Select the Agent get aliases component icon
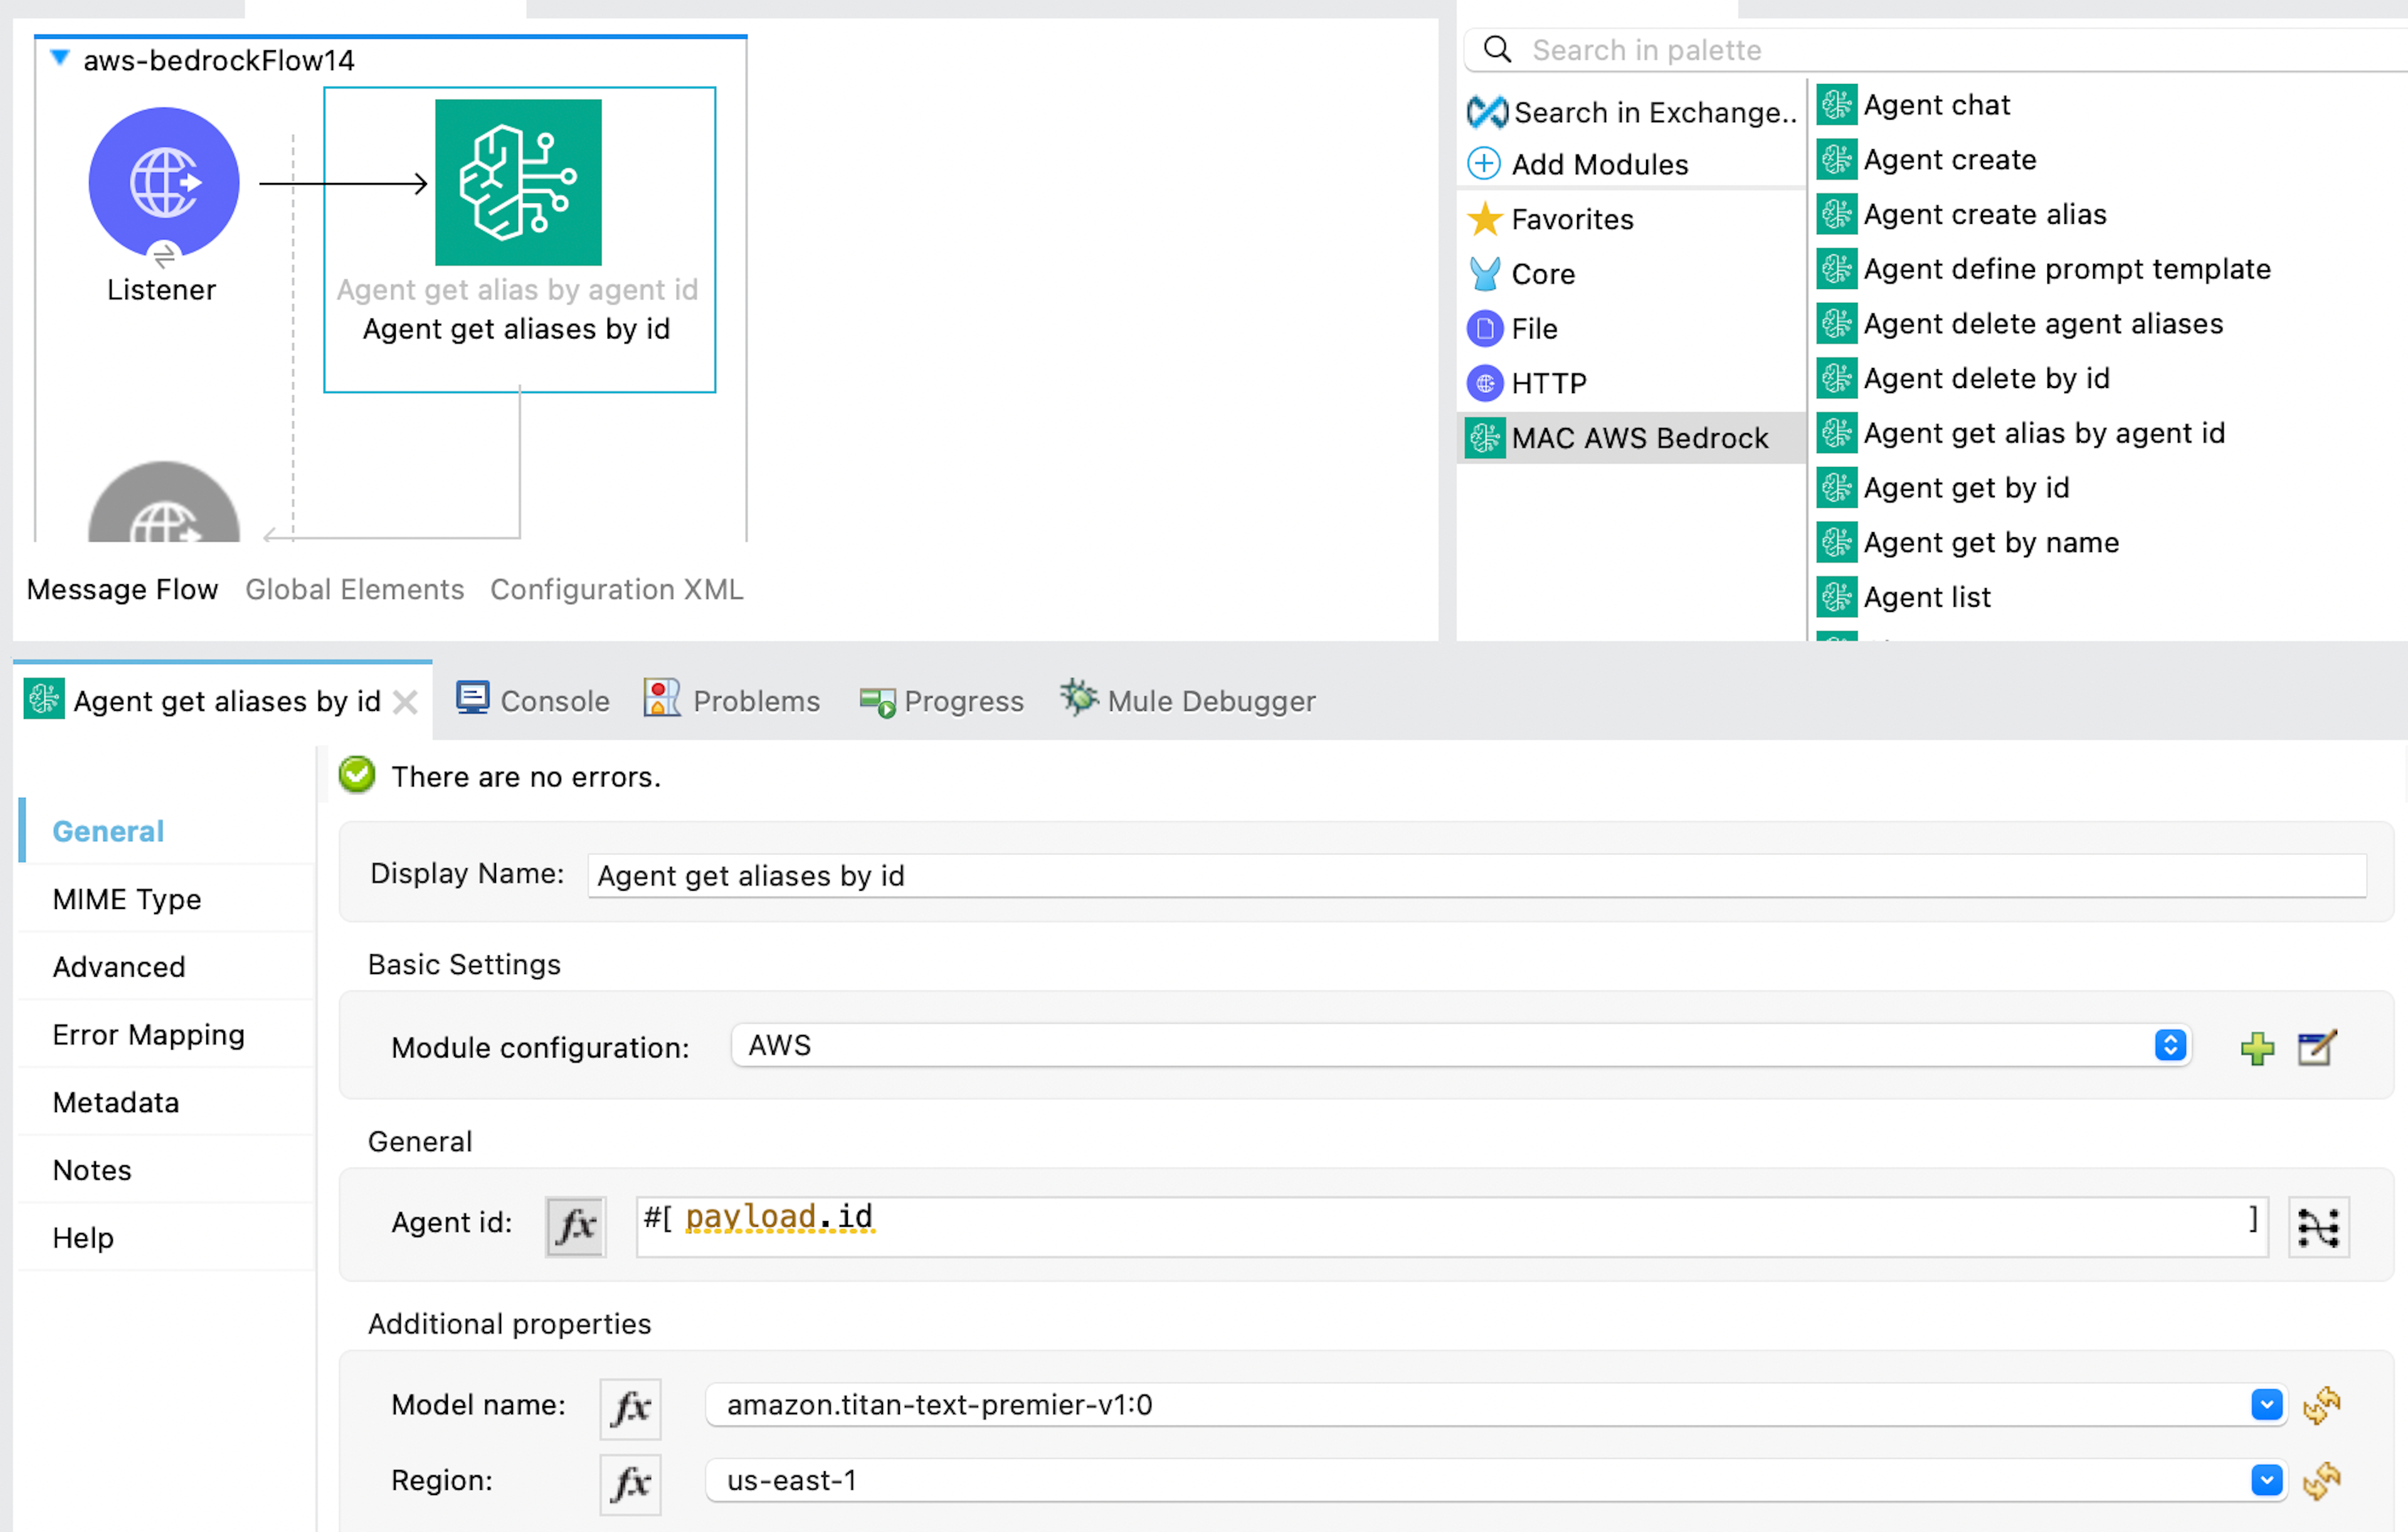The image size is (2408, 1532). (518, 182)
